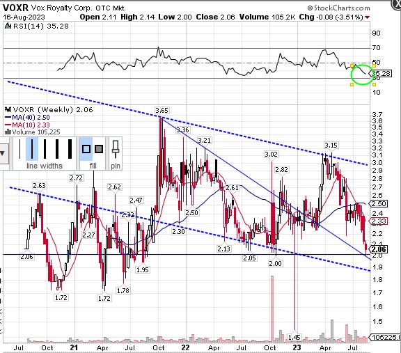Viewport: 401px width, 353px height.
Task: Click the 2.72 high price label
Action: click(76, 178)
